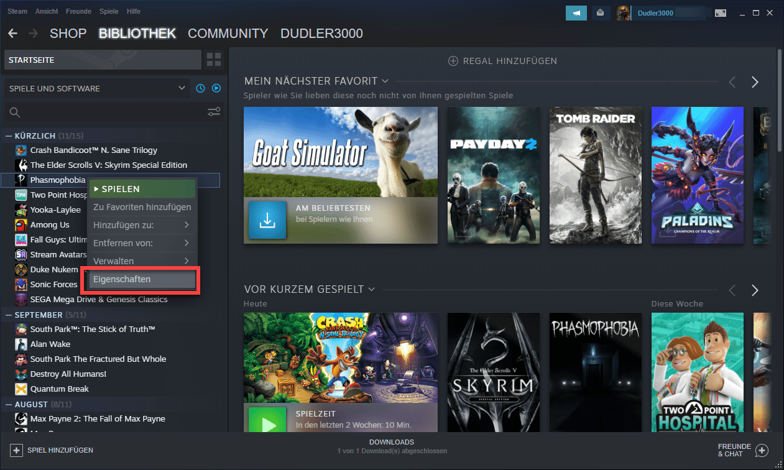The width and height of the screenshot is (784, 470).
Task: Open the Ansicht menu
Action: (x=47, y=11)
